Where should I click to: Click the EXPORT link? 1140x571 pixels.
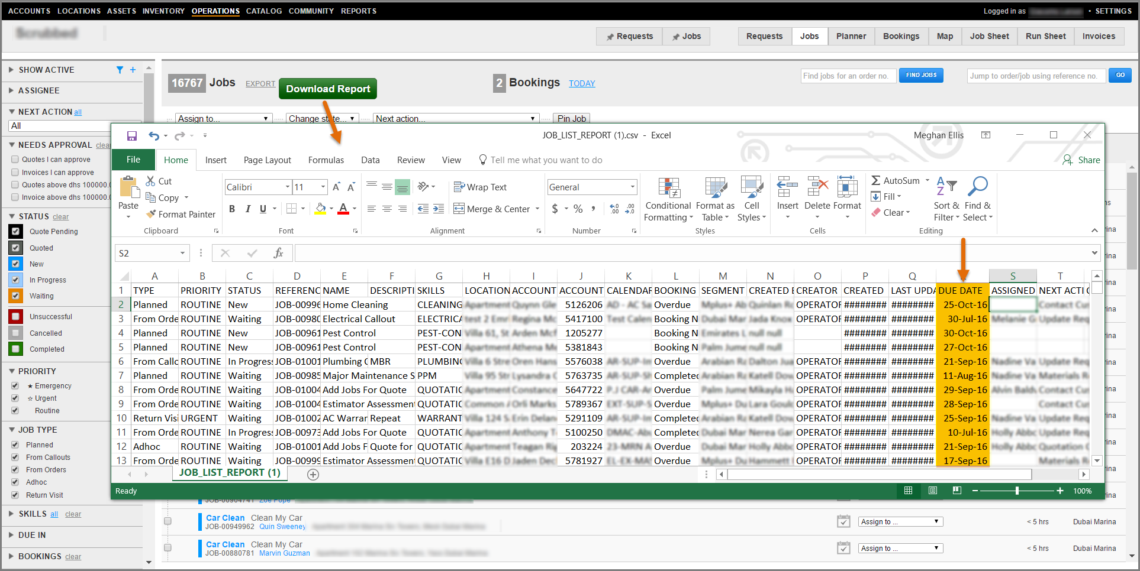[260, 84]
